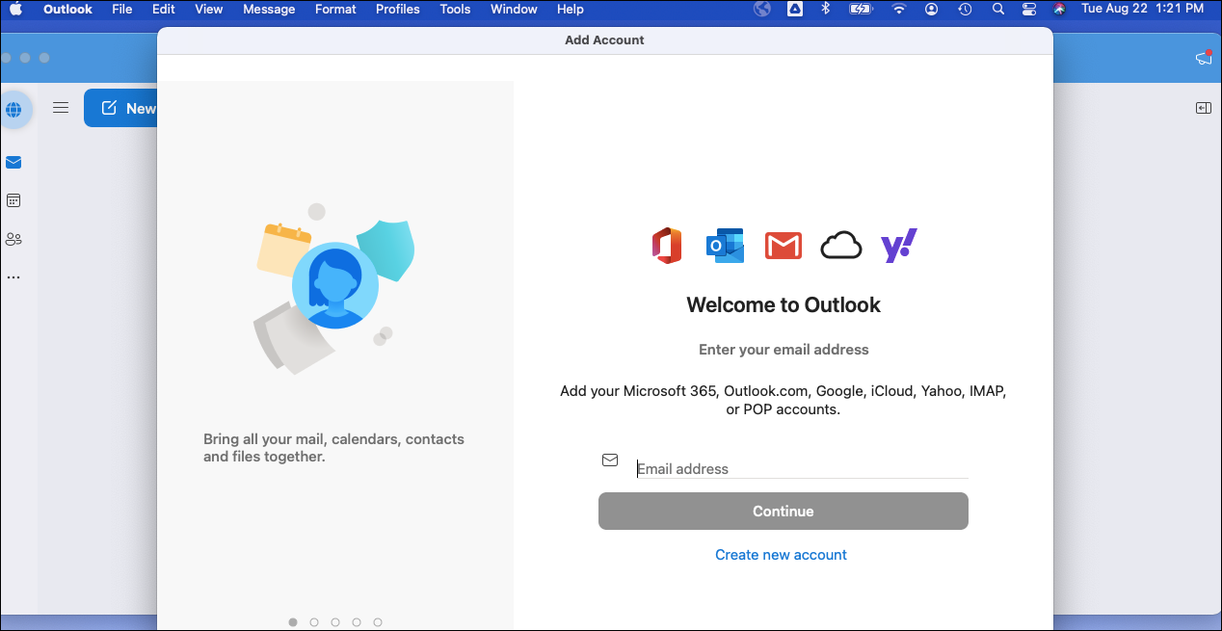1222x631 pixels.
Task: Click the iCloud cloud logo icon
Action: (840, 247)
